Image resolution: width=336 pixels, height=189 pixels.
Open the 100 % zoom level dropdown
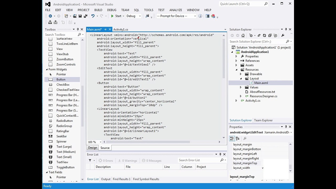tap(101, 142)
